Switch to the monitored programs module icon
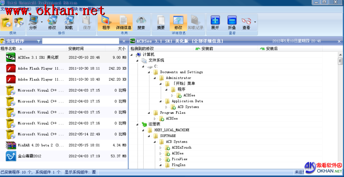The width and height of the screenshot is (344, 177). (18, 22)
